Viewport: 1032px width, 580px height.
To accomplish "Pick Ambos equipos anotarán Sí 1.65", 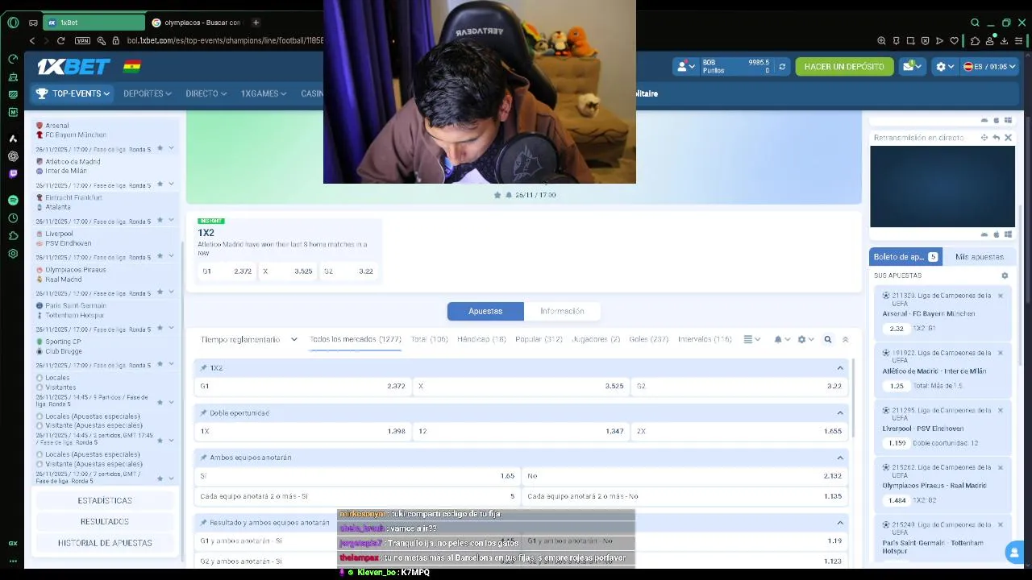I will coord(357,476).
